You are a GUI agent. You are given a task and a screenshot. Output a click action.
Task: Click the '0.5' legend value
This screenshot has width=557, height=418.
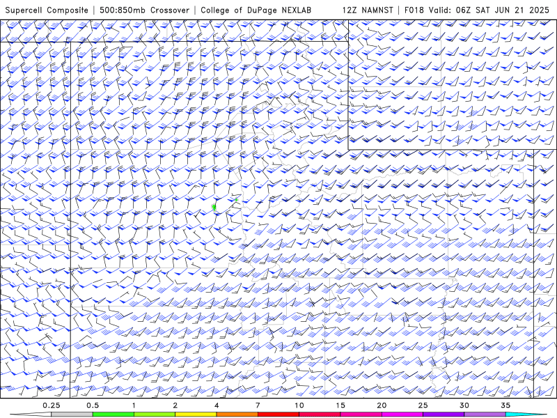93,405
